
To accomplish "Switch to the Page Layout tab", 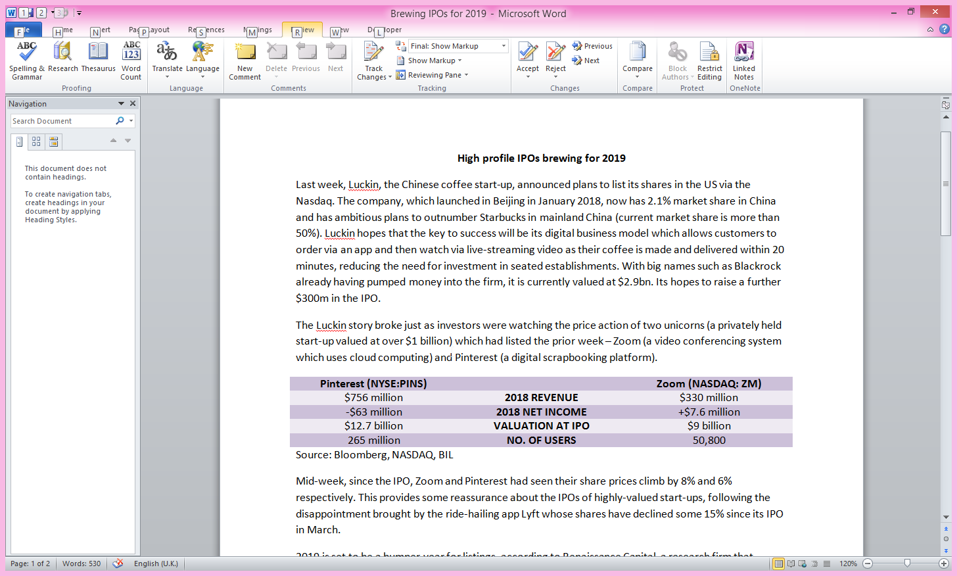I will coord(149,30).
